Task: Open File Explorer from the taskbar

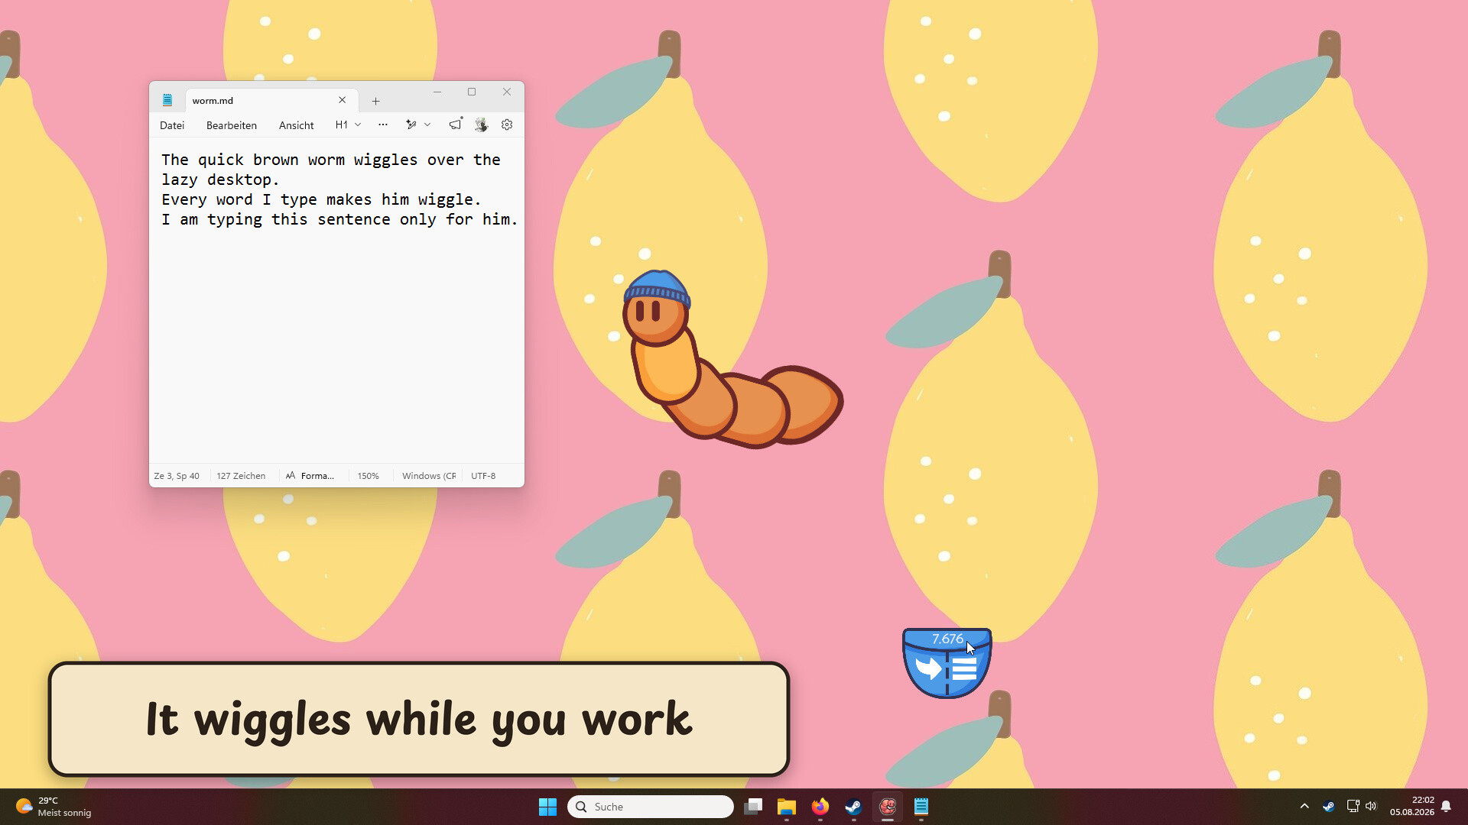Action: (x=787, y=807)
